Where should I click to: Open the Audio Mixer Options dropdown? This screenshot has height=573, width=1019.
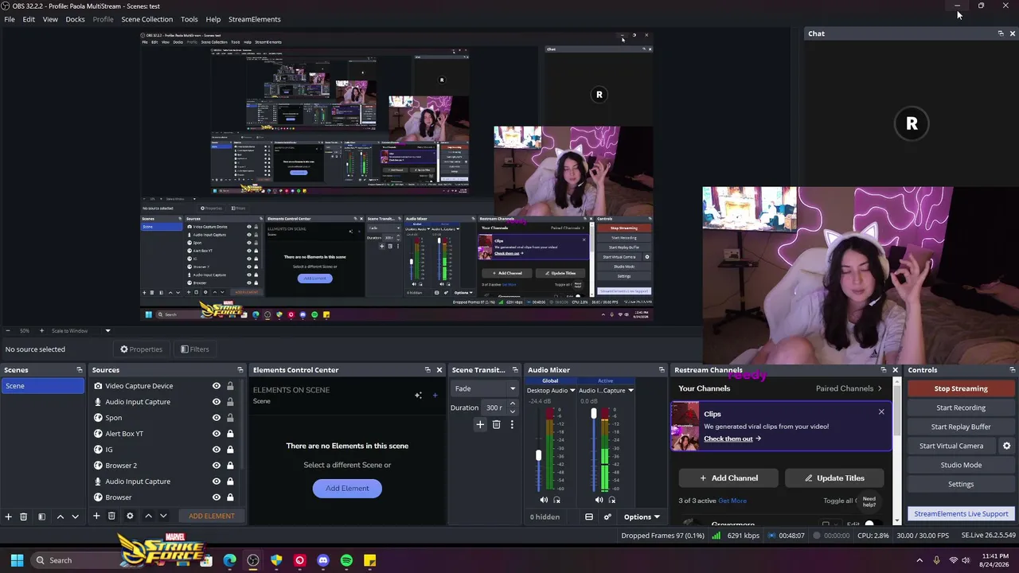pos(641,517)
